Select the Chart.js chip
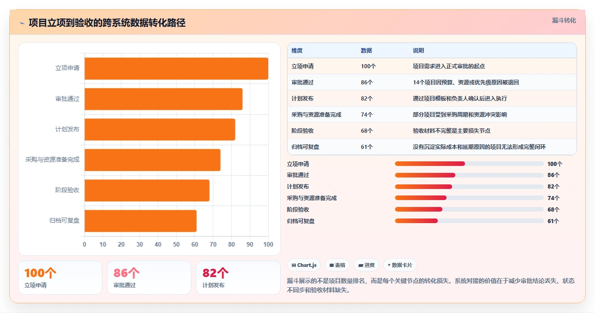This screenshot has width=595, height=313. point(304,265)
